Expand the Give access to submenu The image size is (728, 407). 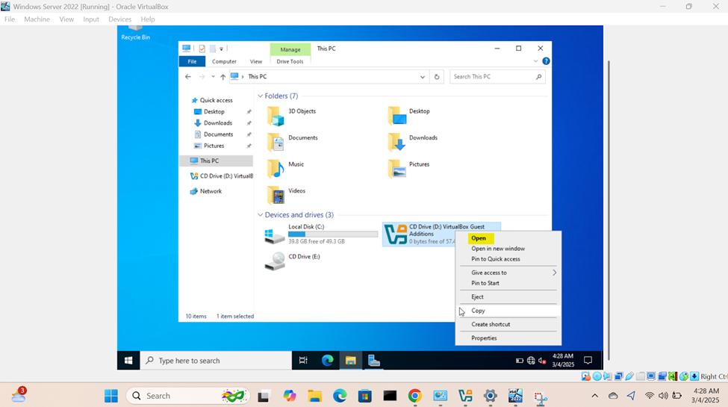pos(508,273)
